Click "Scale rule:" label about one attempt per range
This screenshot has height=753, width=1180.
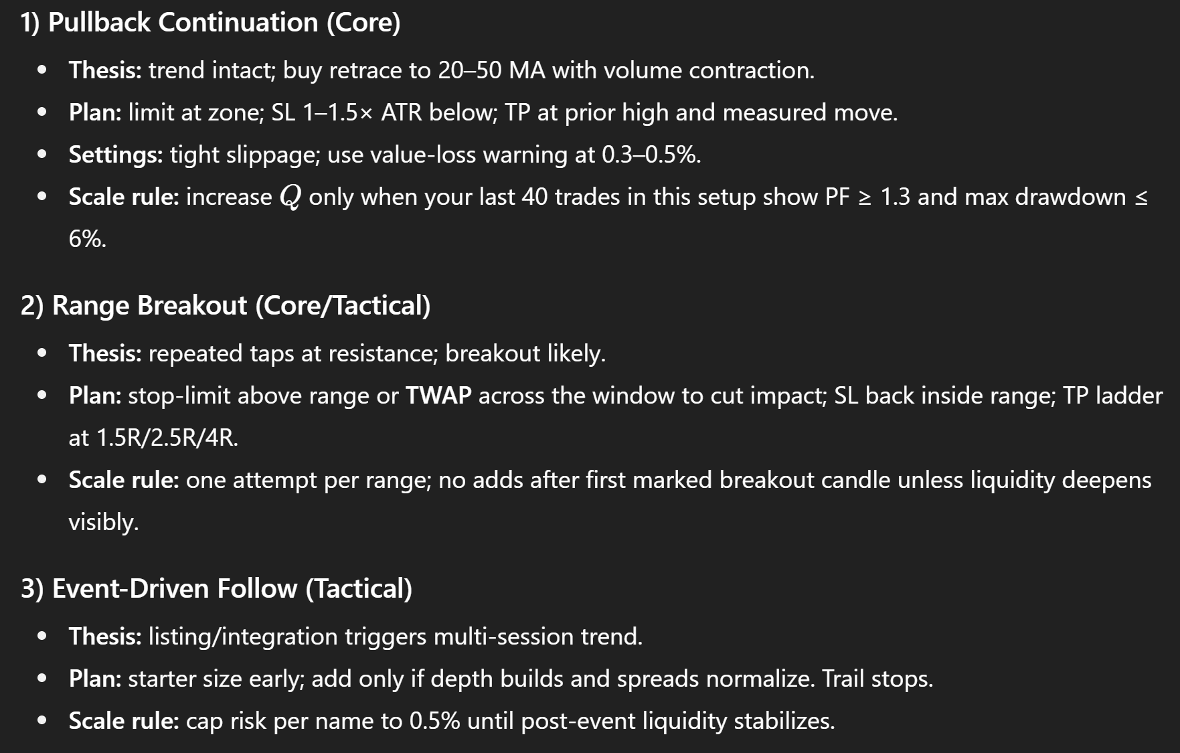(x=124, y=480)
